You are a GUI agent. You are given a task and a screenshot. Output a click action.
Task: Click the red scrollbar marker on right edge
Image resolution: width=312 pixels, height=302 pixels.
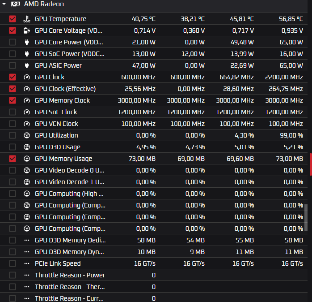311,164
